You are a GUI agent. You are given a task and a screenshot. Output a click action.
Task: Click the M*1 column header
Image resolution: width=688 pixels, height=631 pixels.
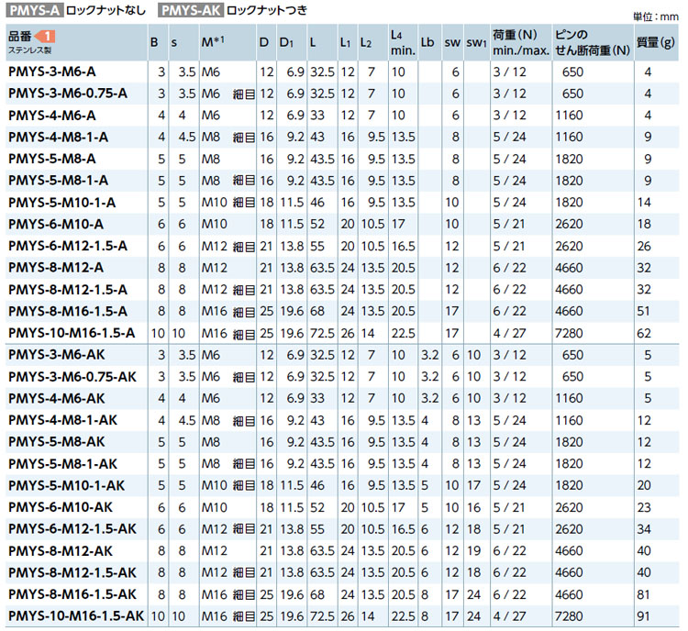[x=213, y=41]
